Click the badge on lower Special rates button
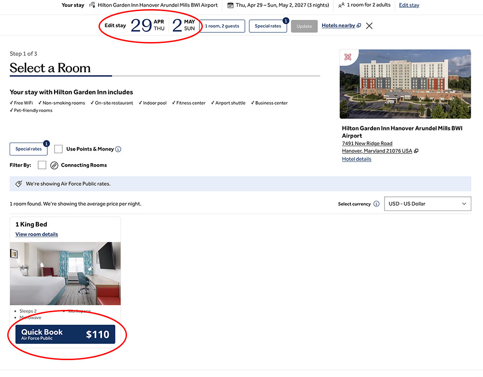Screen dimensions: 483x377 [x=46, y=144]
